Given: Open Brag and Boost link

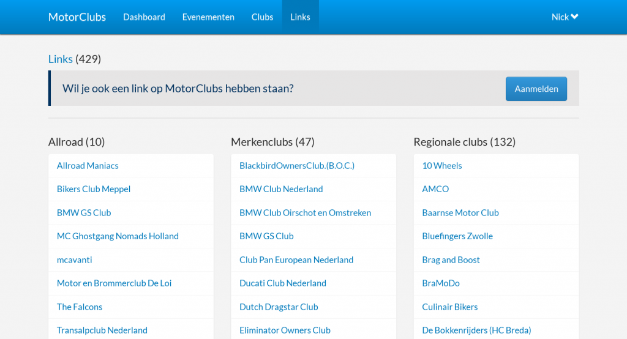Looking at the screenshot, I should 451,260.
